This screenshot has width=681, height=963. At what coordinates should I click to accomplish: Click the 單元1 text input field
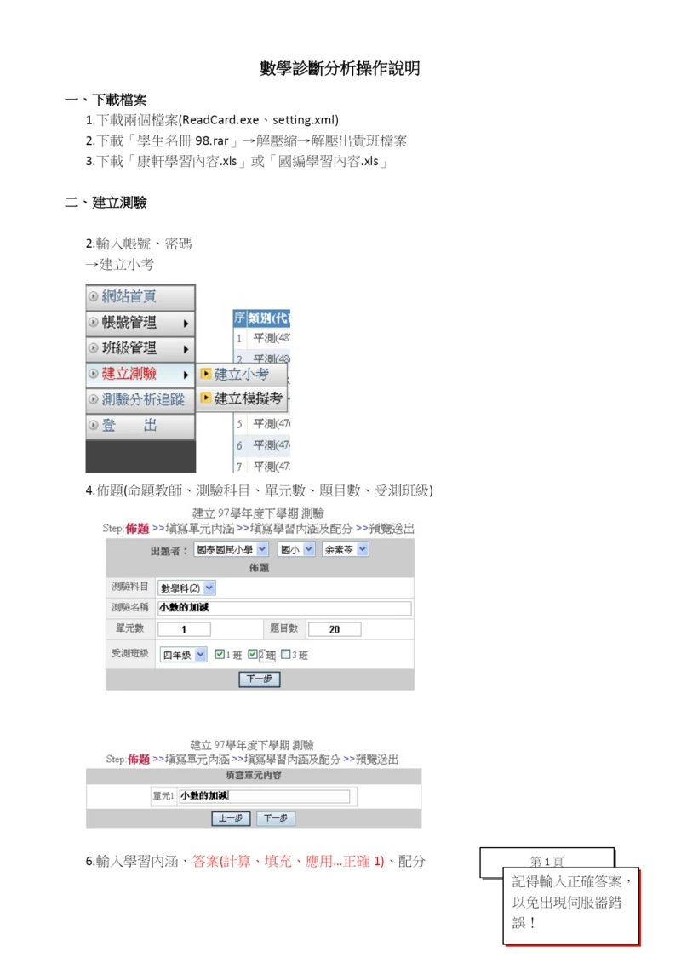(264, 796)
